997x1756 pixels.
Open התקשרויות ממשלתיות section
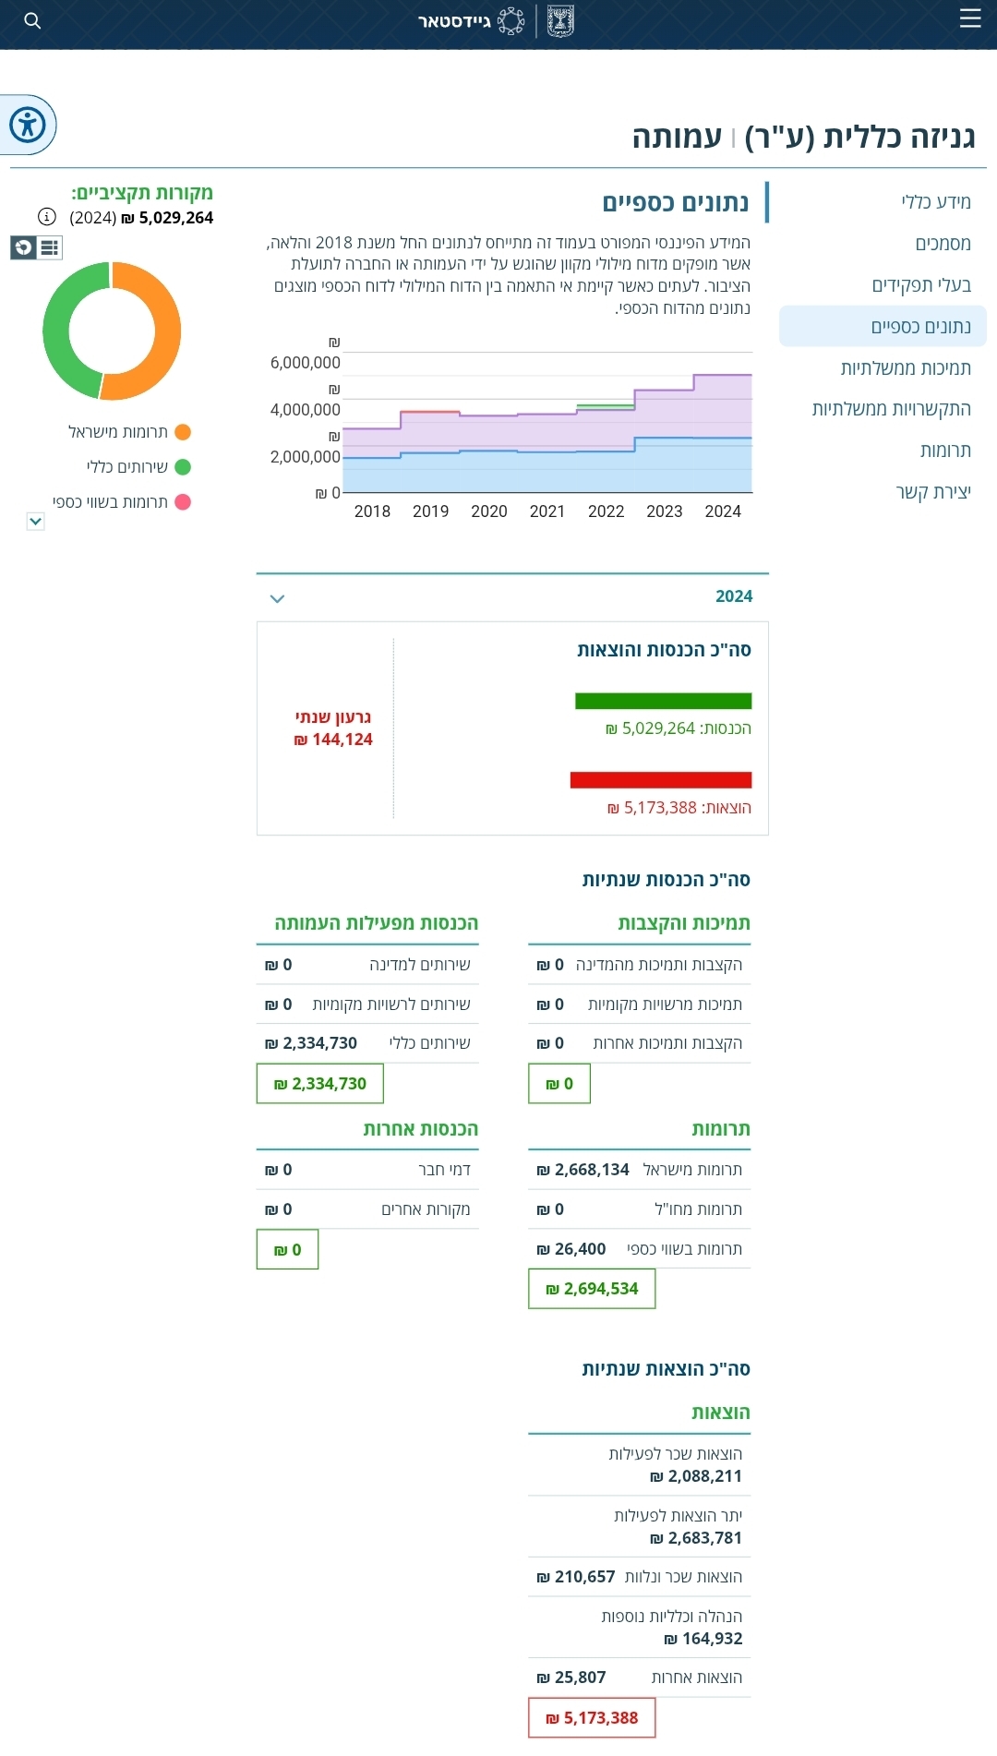[x=891, y=409]
